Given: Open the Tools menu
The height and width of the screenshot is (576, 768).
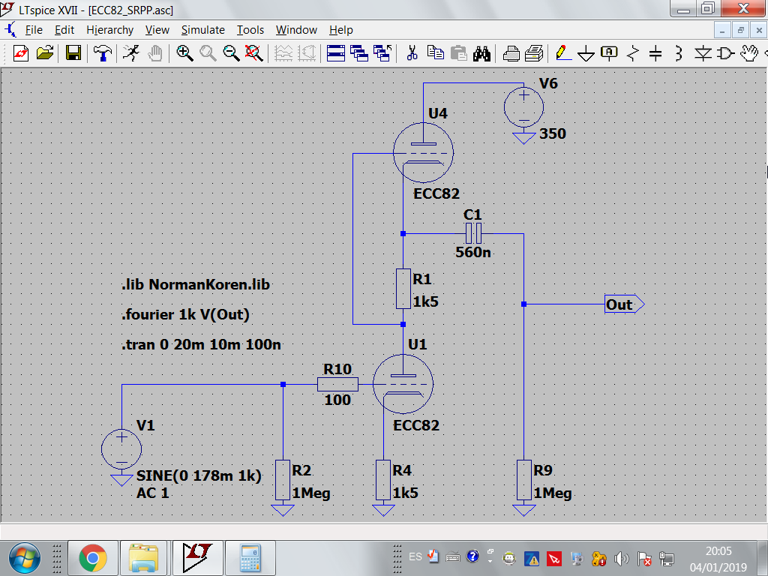Looking at the screenshot, I should click(x=250, y=30).
